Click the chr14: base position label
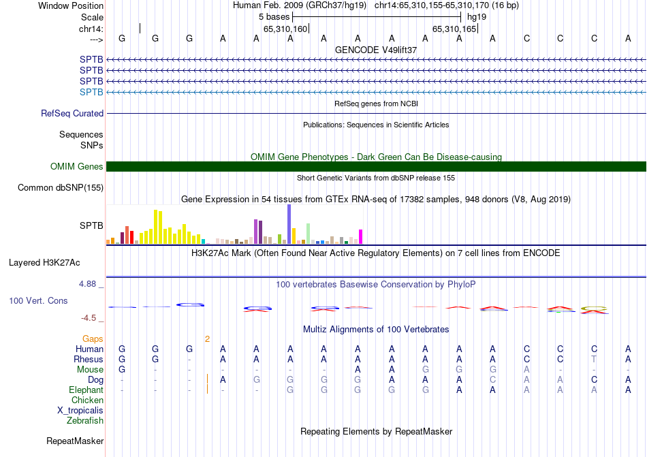 tap(91, 29)
